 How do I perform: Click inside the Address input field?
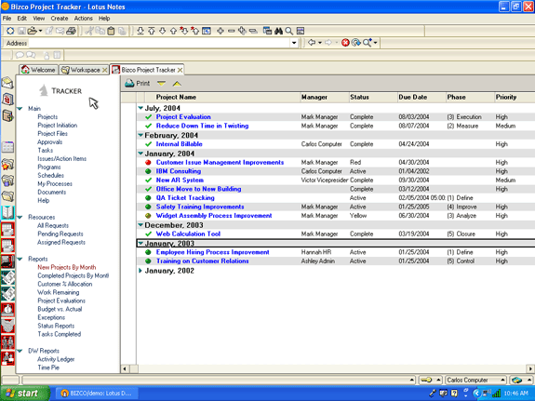coord(159,43)
